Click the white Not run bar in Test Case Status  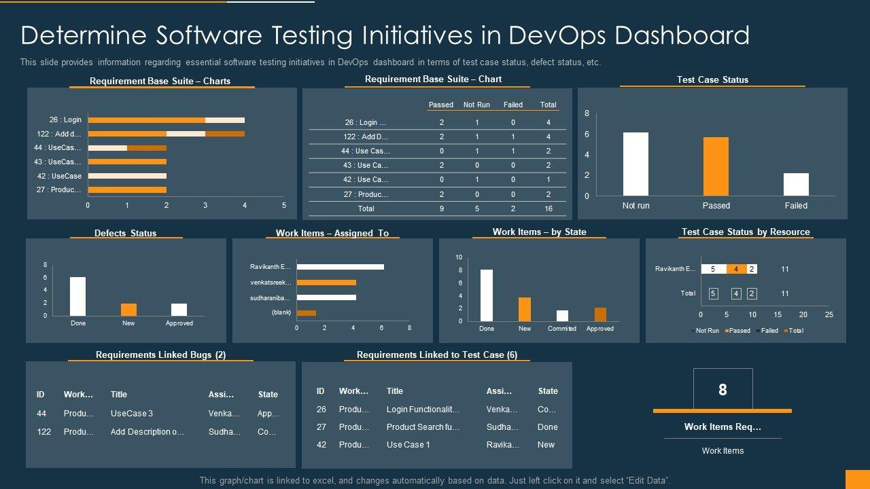[x=636, y=164]
